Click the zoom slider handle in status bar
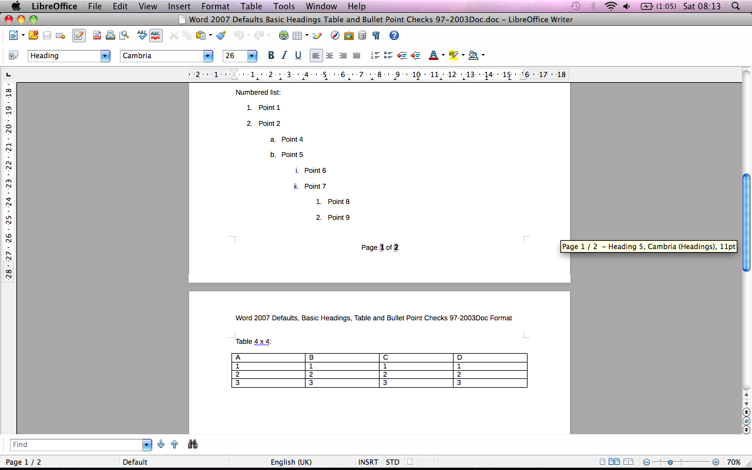 pyautogui.click(x=670, y=462)
